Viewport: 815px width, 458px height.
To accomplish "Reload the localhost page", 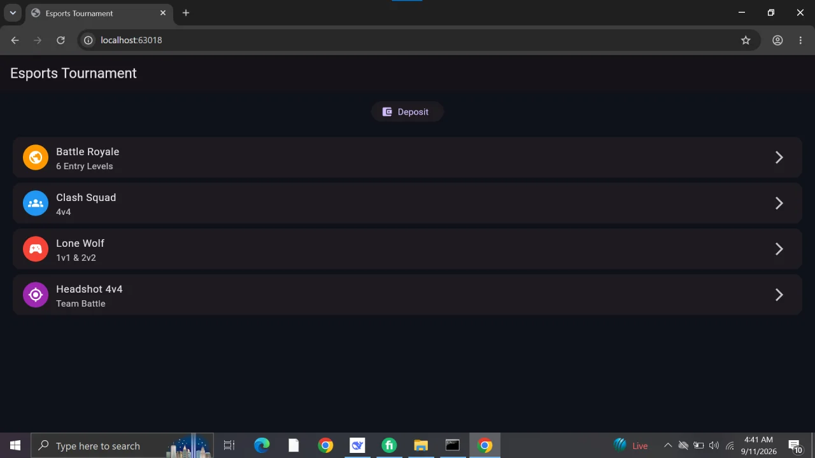I will (x=60, y=40).
